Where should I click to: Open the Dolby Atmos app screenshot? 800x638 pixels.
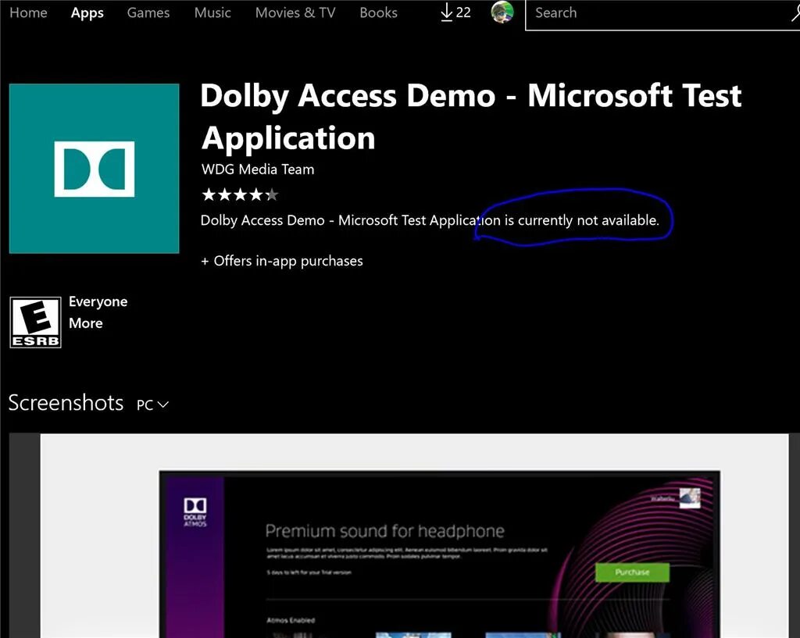pyautogui.click(x=414, y=536)
